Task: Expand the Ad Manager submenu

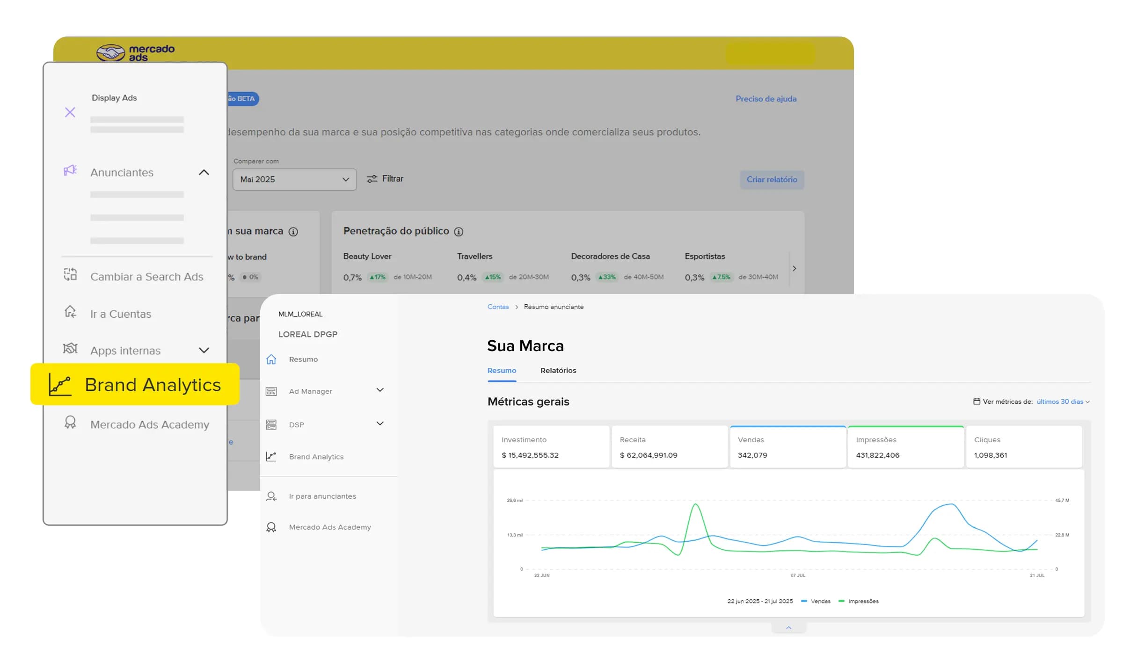Action: (x=380, y=390)
